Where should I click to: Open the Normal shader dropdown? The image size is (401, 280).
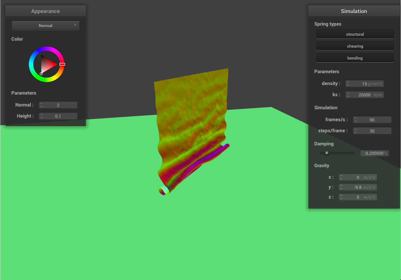click(46, 25)
